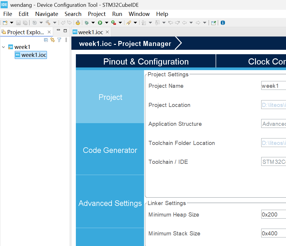Viewport: 286px width, 246px height.
Task: Close the week1.ioc editor tab
Action: coord(107,32)
